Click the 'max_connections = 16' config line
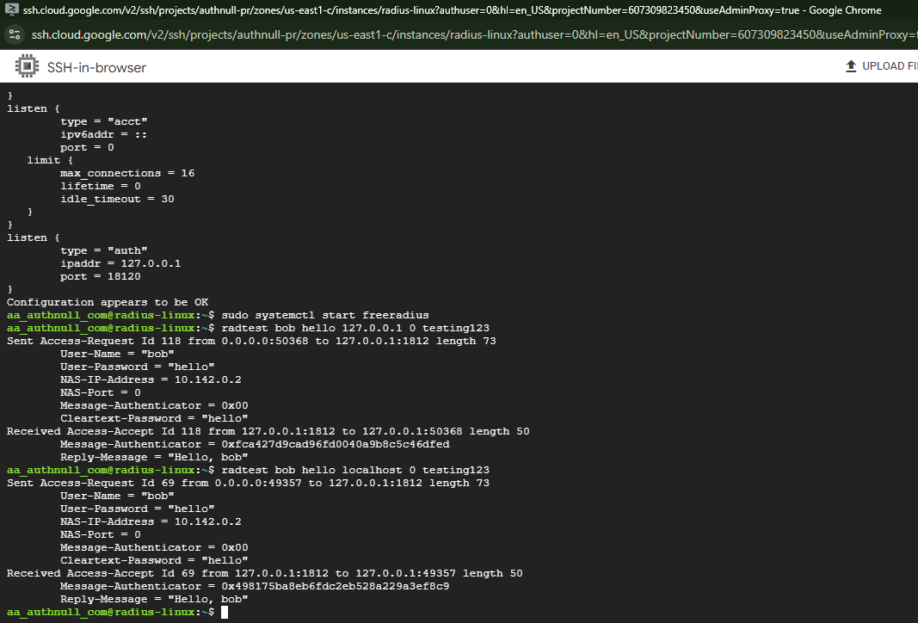The width and height of the screenshot is (918, 623). click(x=127, y=173)
